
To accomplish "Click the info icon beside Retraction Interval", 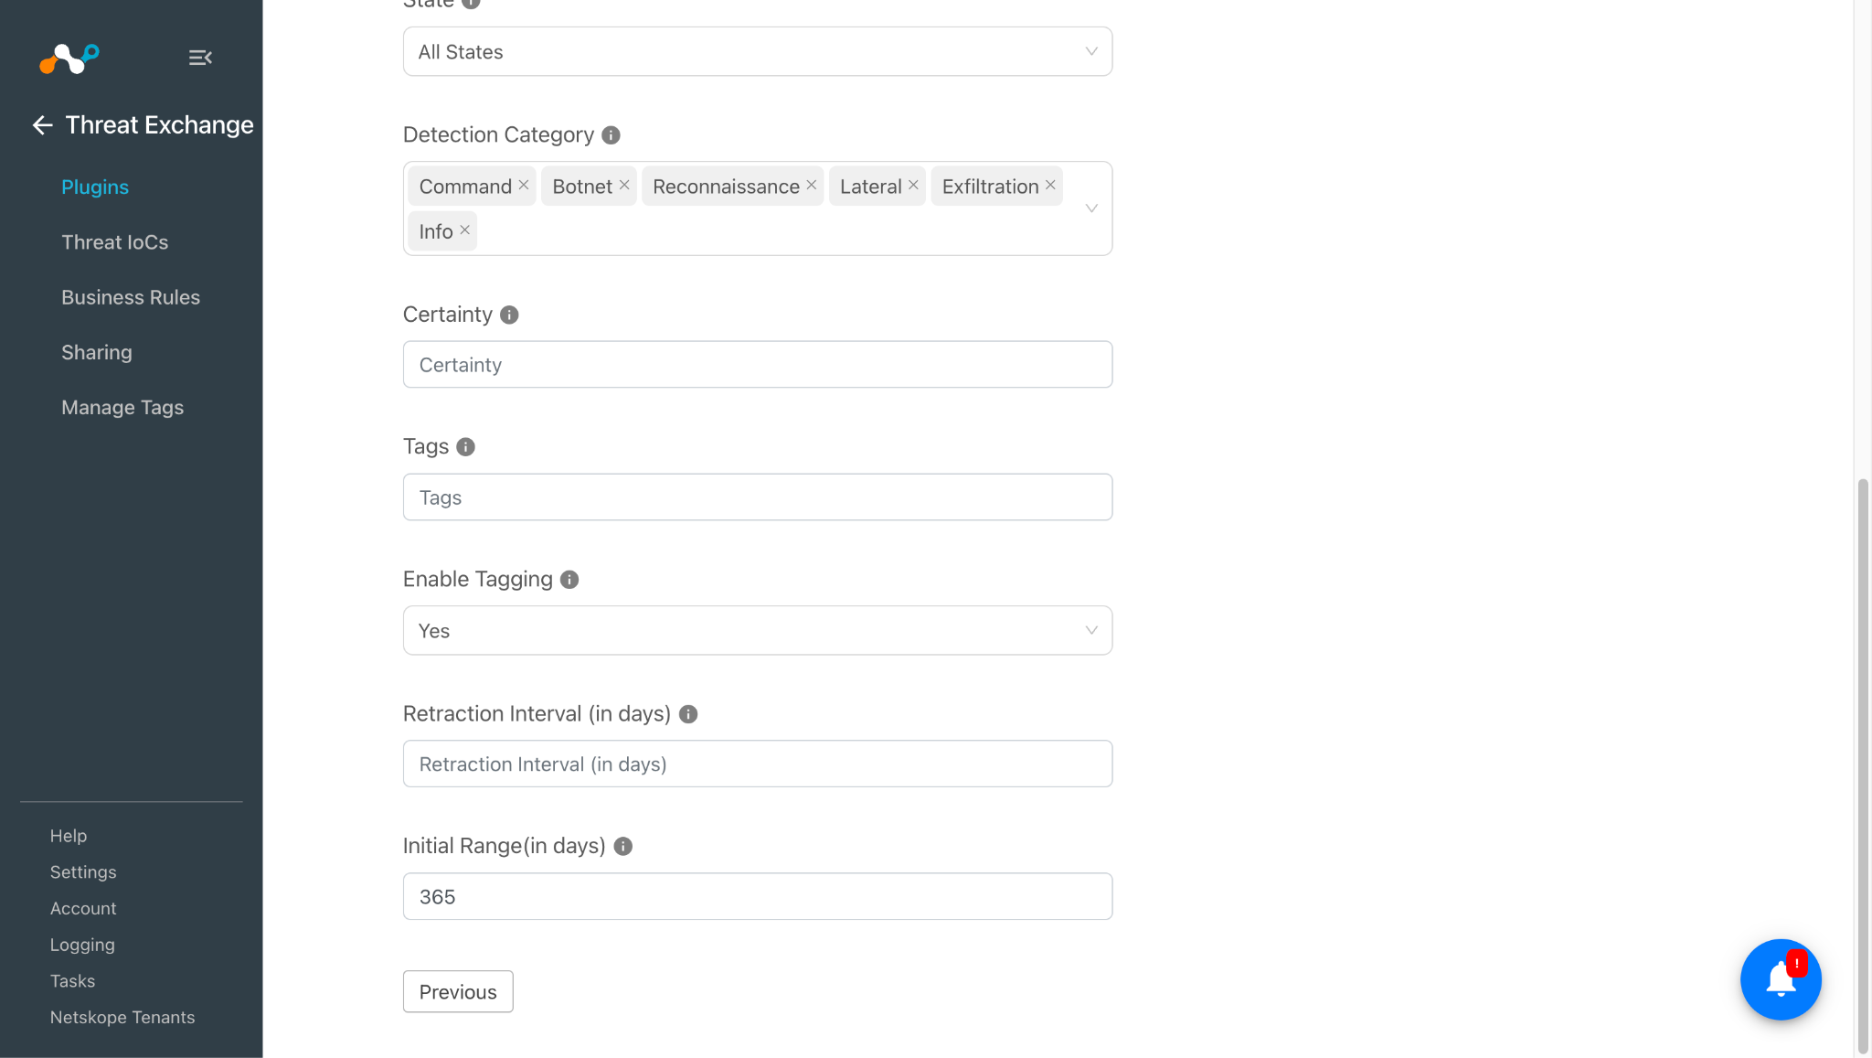I will [688, 714].
